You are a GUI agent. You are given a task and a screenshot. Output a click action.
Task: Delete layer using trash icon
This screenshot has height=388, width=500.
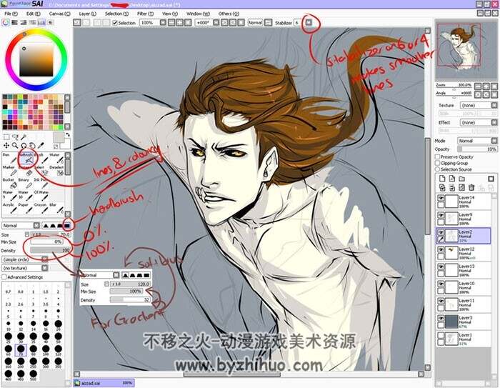tap(471, 188)
